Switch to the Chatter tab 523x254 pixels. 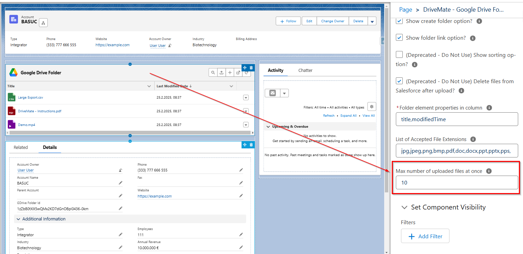tap(305, 71)
